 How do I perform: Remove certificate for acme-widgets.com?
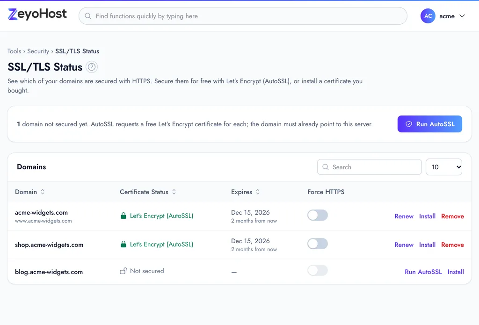452,216
